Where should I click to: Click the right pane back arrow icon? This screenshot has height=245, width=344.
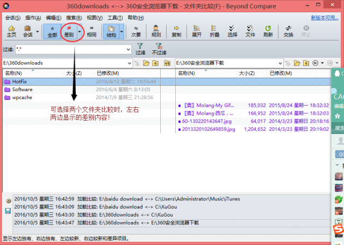(316, 63)
